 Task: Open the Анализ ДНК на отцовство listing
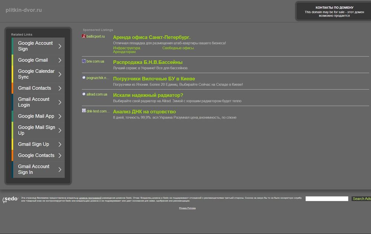144,112
